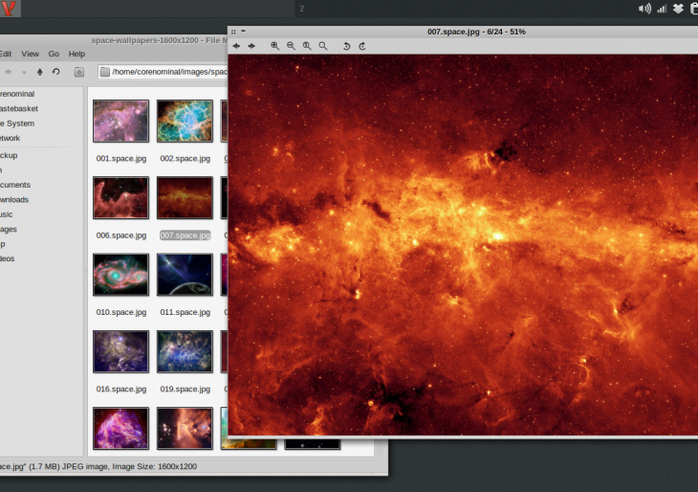
Task: Switch to workspace 2 in top panel
Action: pos(302,9)
